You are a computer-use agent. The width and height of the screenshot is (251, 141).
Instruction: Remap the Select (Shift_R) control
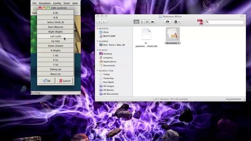[56, 22]
